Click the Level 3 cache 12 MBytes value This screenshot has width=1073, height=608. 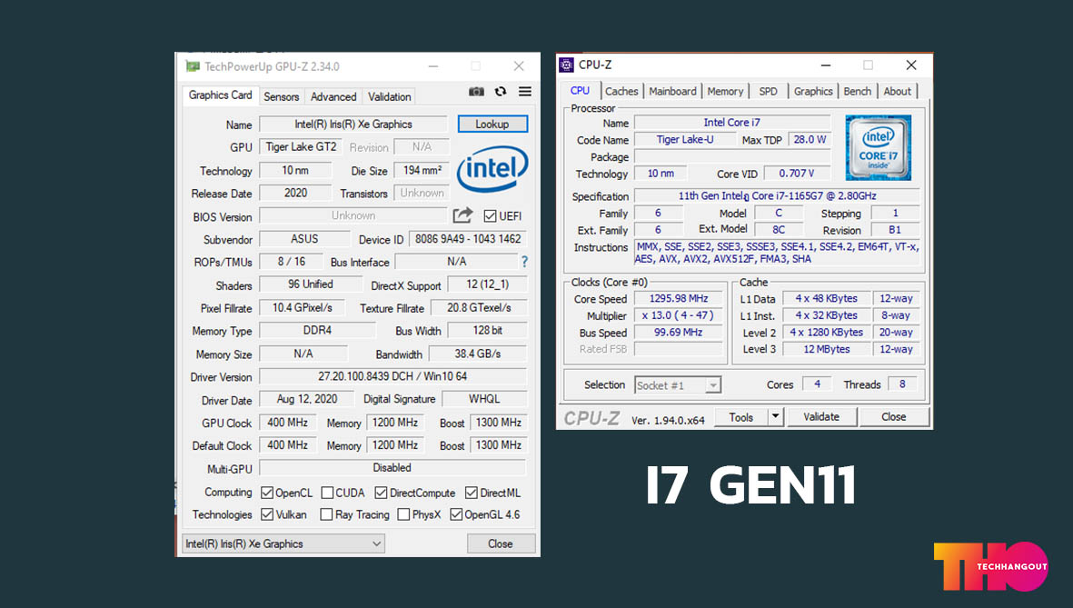pos(827,349)
